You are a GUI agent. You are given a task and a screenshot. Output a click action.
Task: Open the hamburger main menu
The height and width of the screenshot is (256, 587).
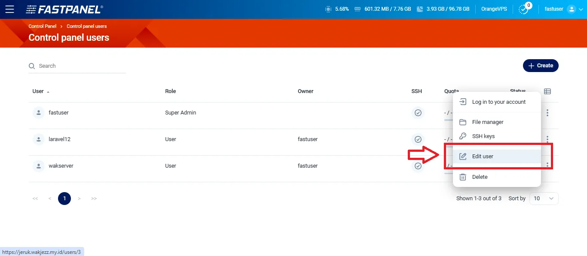click(9, 9)
